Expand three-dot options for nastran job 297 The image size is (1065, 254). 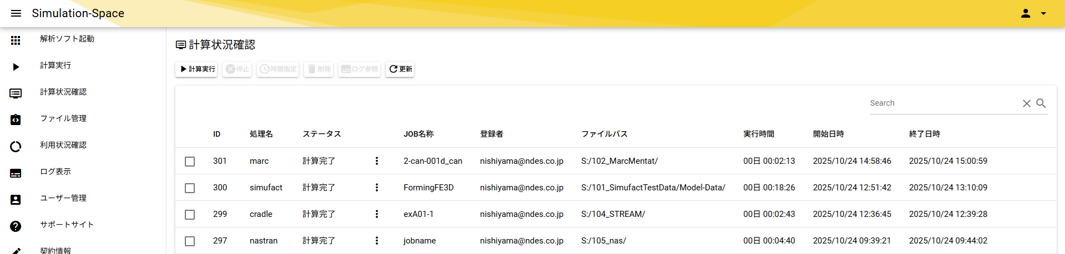click(x=377, y=241)
